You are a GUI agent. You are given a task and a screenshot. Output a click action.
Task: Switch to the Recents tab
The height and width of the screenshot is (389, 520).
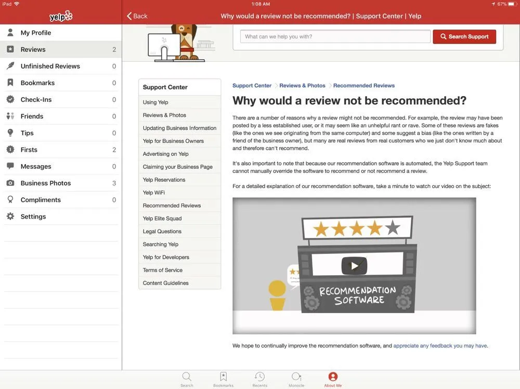click(x=259, y=379)
